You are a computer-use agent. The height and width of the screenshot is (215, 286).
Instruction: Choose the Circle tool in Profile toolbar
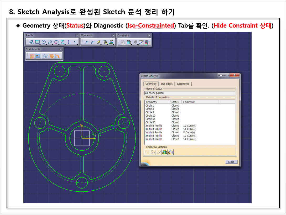44,42
